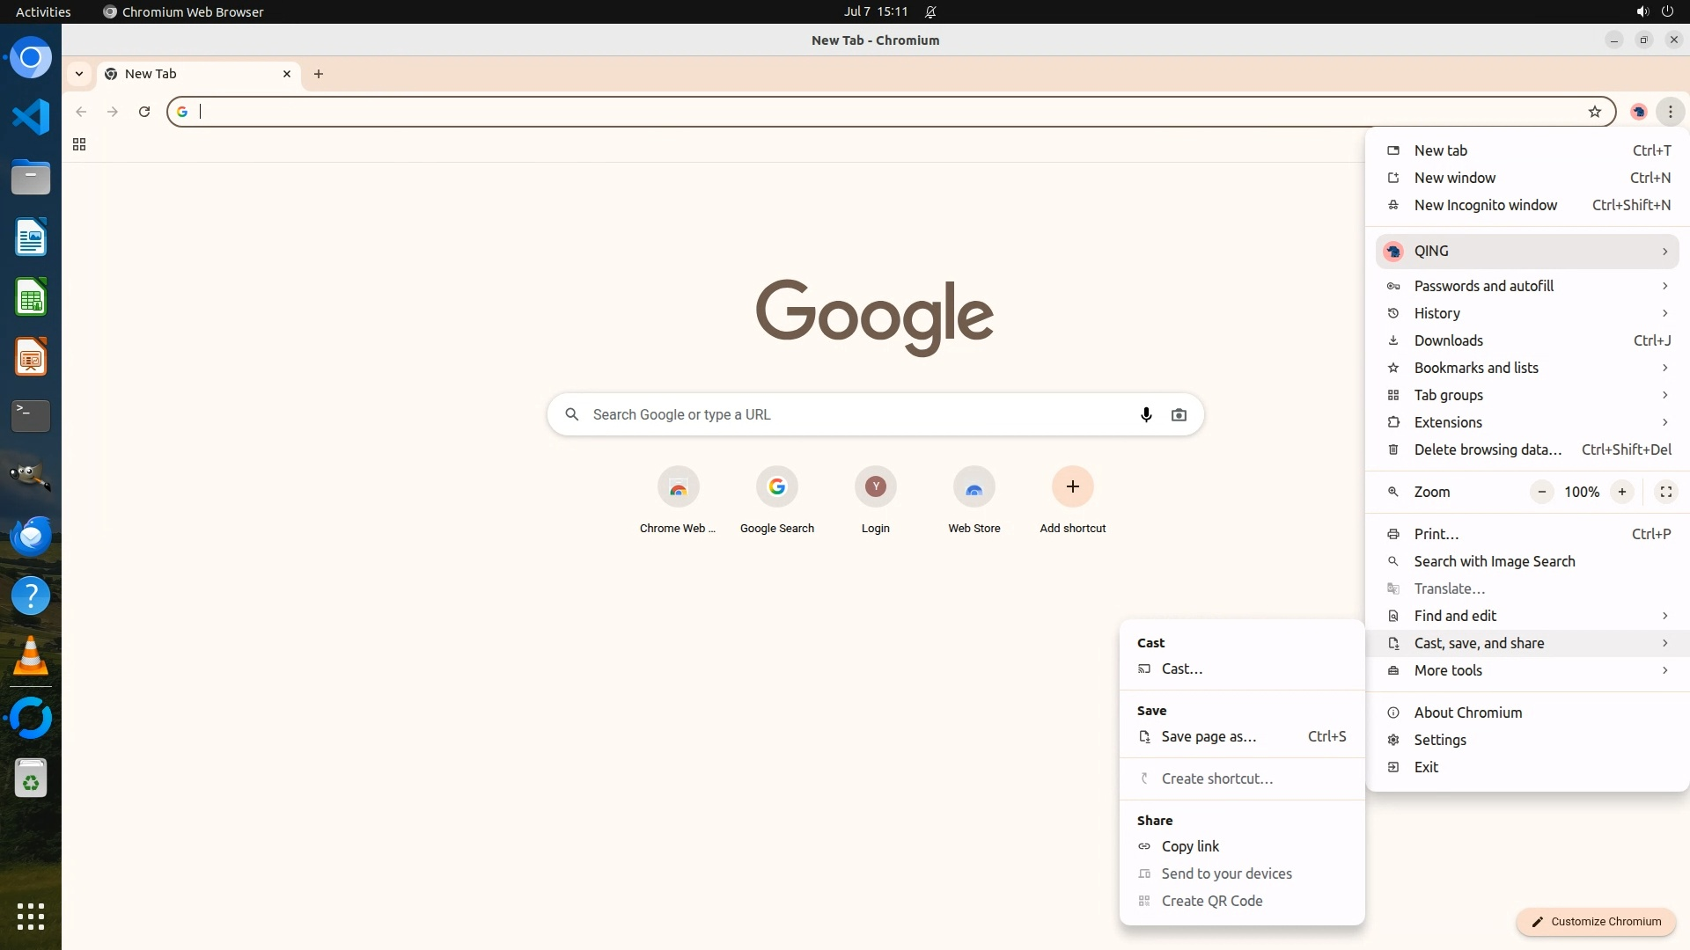
Task: Decrease zoom with the minus button
Action: click(1541, 492)
